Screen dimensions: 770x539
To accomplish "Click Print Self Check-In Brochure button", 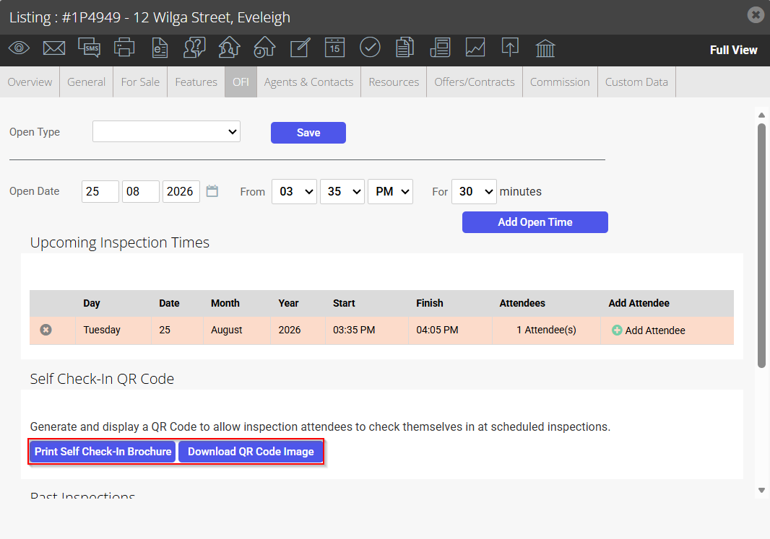I will click(x=103, y=452).
